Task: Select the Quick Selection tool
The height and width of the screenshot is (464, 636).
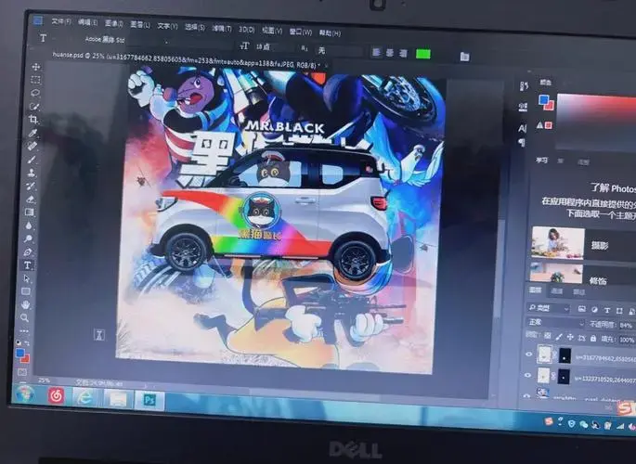Action: click(34, 107)
